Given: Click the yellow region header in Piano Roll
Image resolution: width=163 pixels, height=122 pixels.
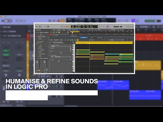Looking at the screenshot, I should 104,43.
